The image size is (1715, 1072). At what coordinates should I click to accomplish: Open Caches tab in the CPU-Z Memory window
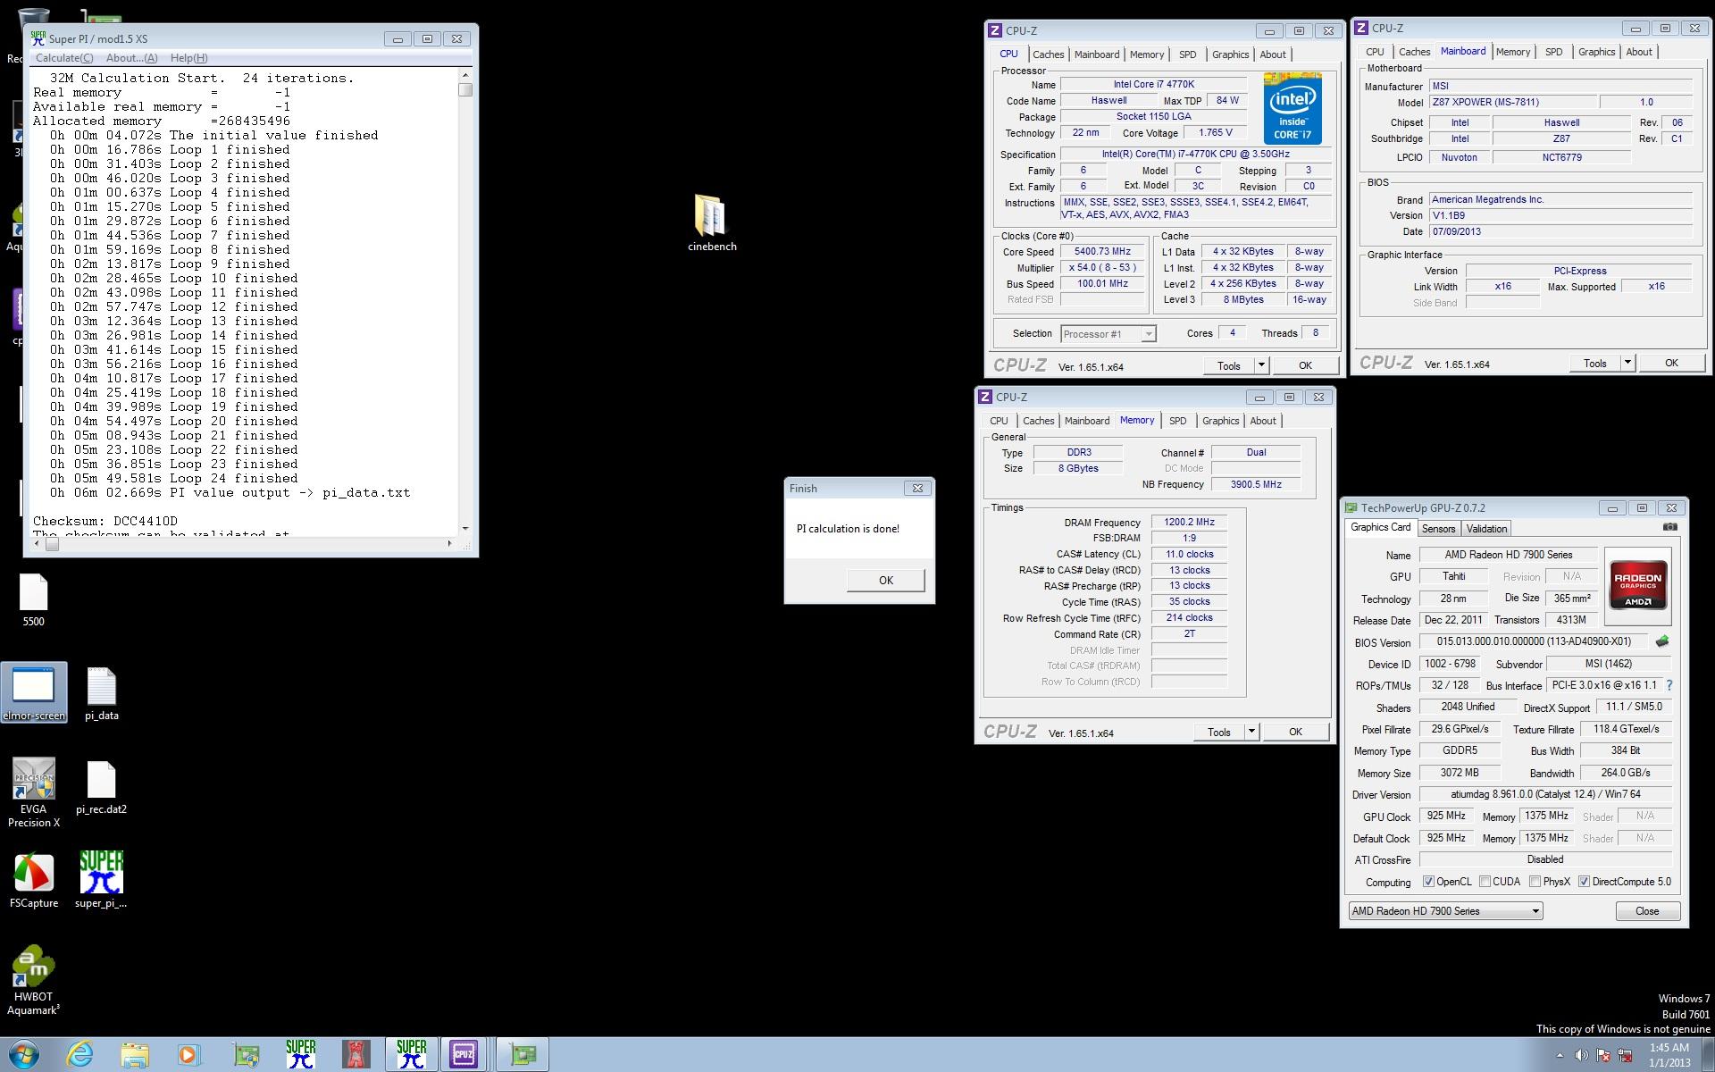[1038, 421]
